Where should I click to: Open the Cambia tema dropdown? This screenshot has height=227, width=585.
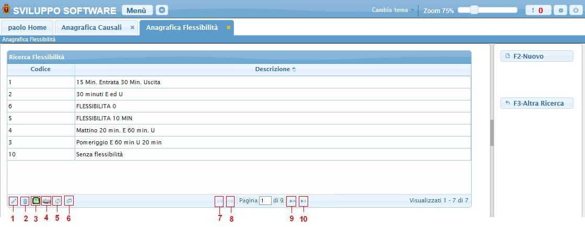click(x=393, y=10)
